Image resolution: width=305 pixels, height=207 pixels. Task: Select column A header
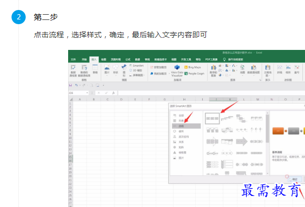80,99
